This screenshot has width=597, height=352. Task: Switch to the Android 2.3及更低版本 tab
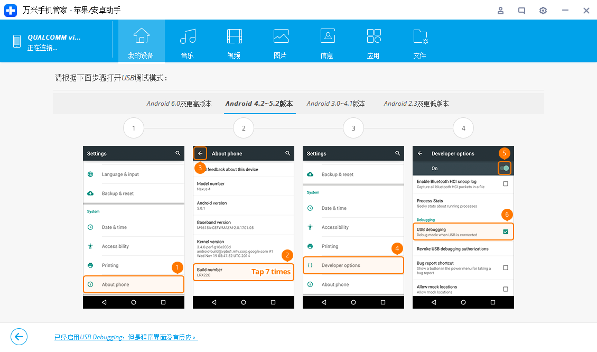[417, 103]
